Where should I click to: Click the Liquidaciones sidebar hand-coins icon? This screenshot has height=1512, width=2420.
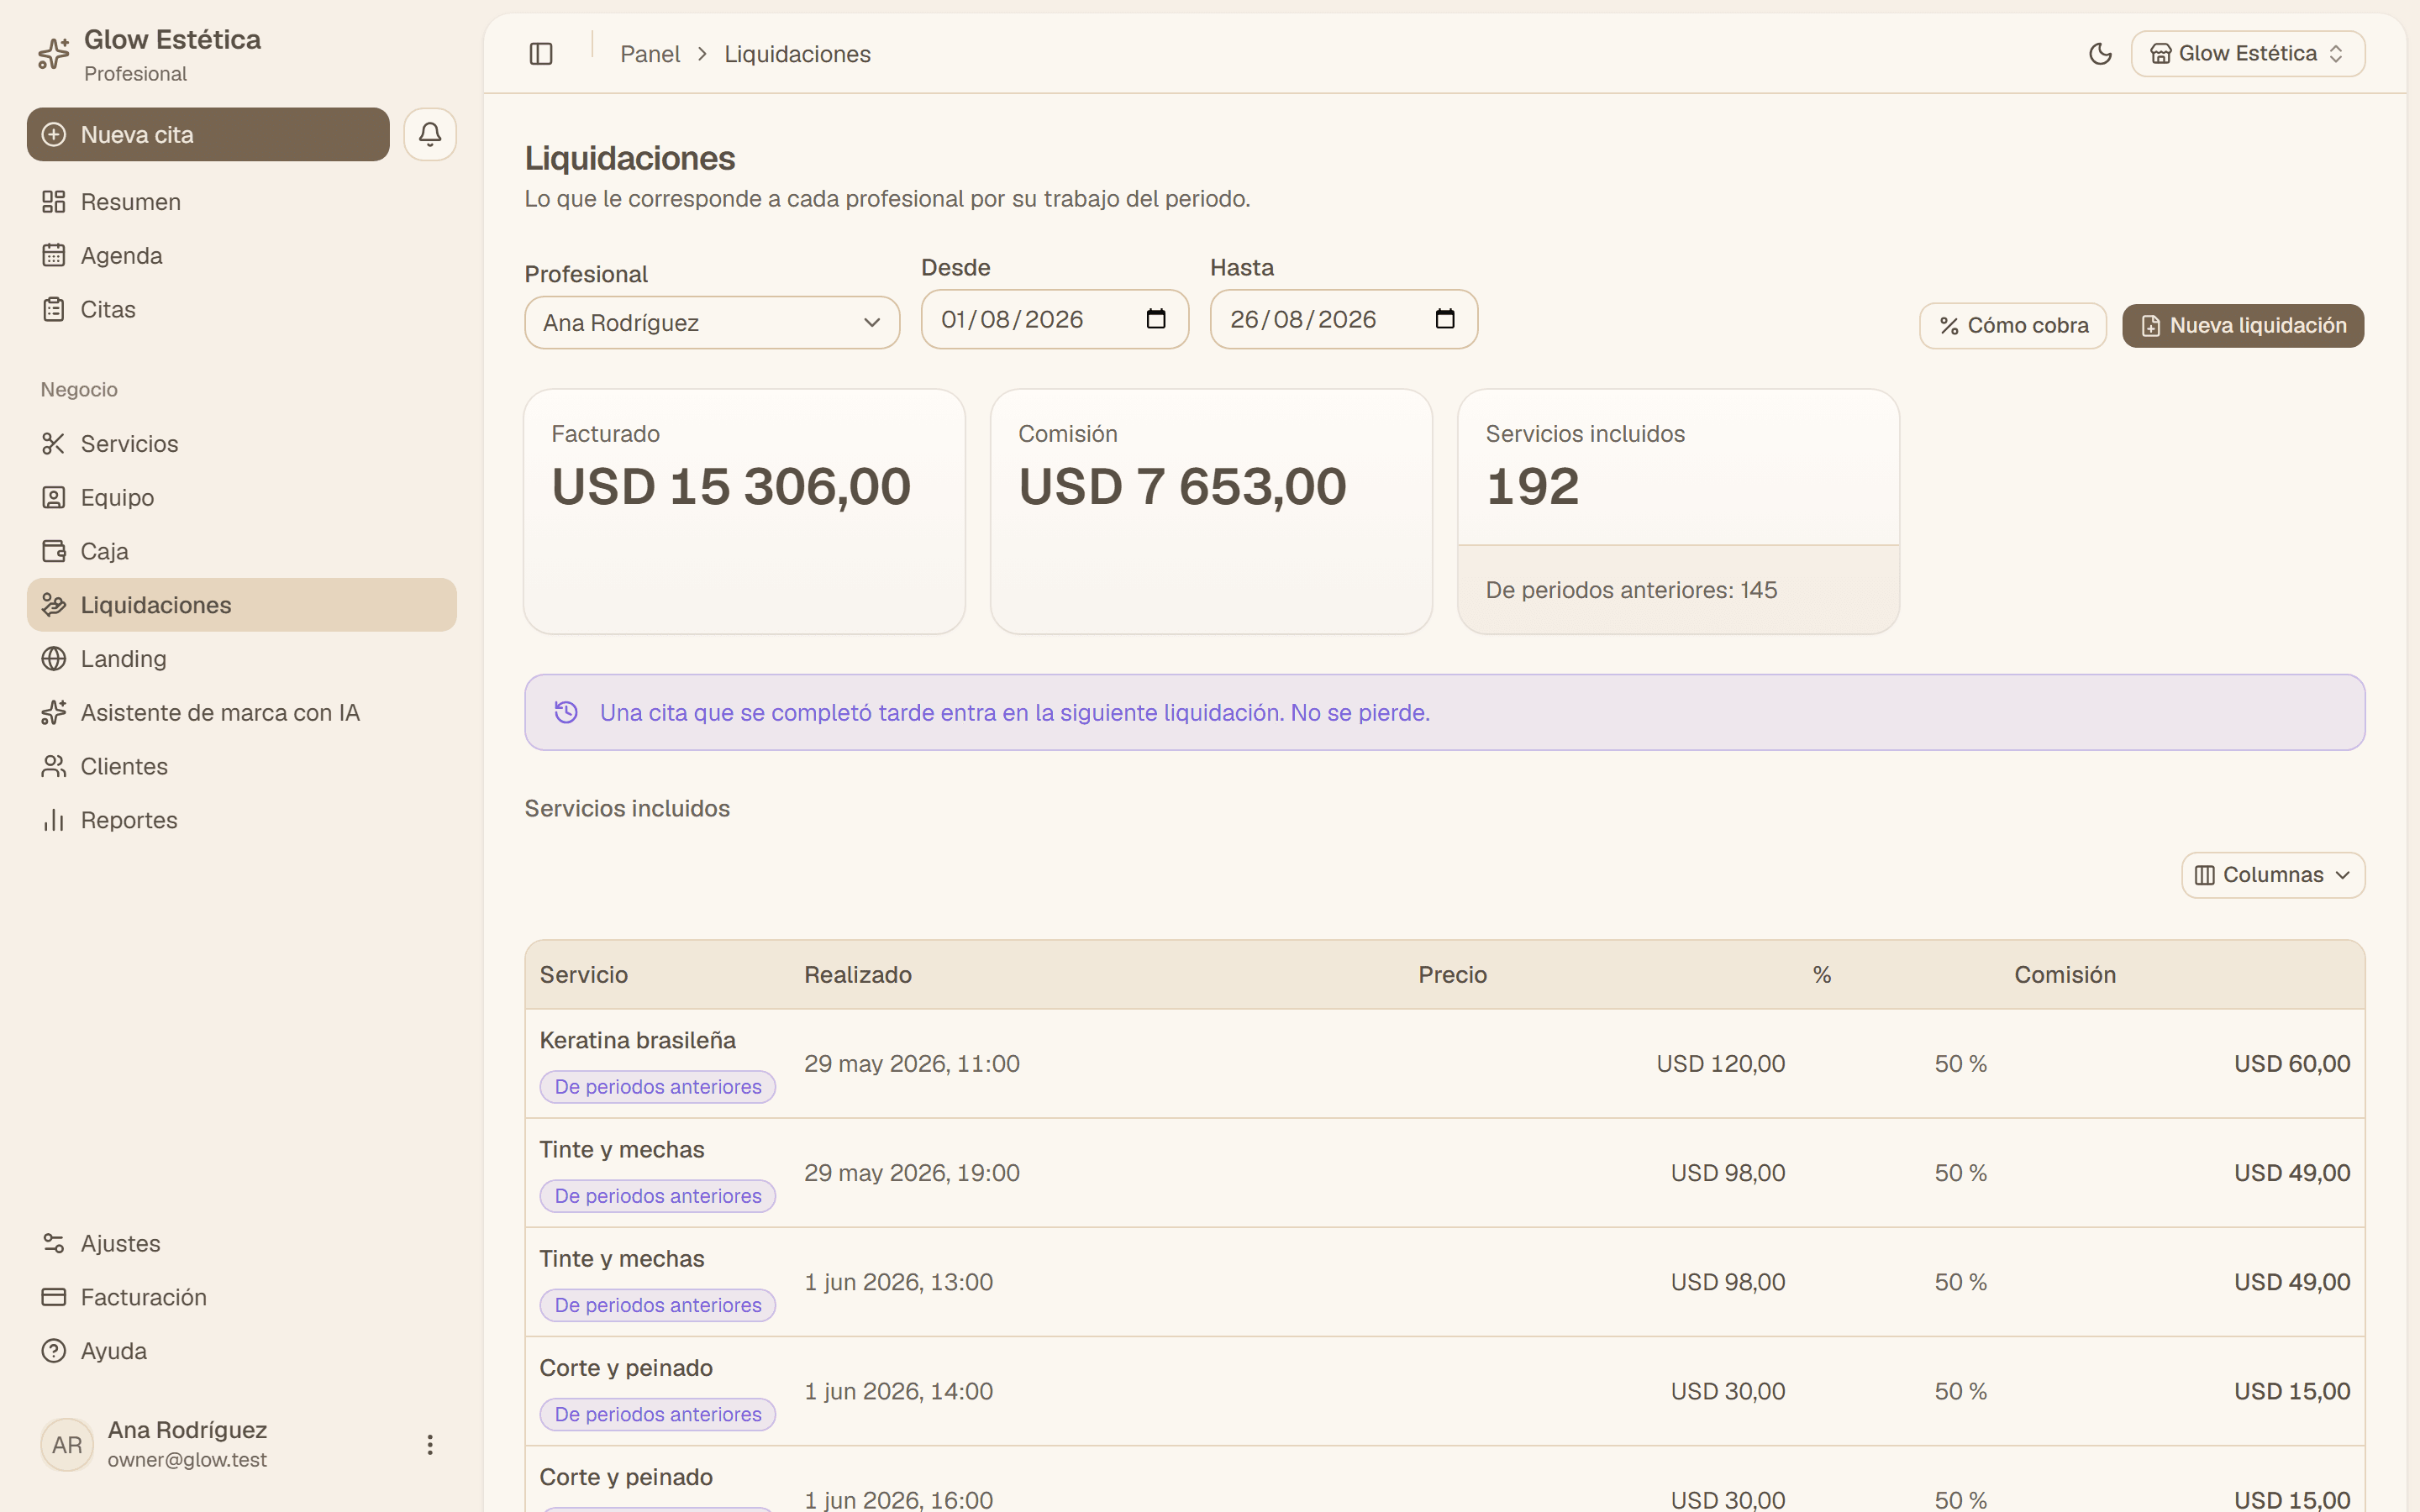coord(54,605)
